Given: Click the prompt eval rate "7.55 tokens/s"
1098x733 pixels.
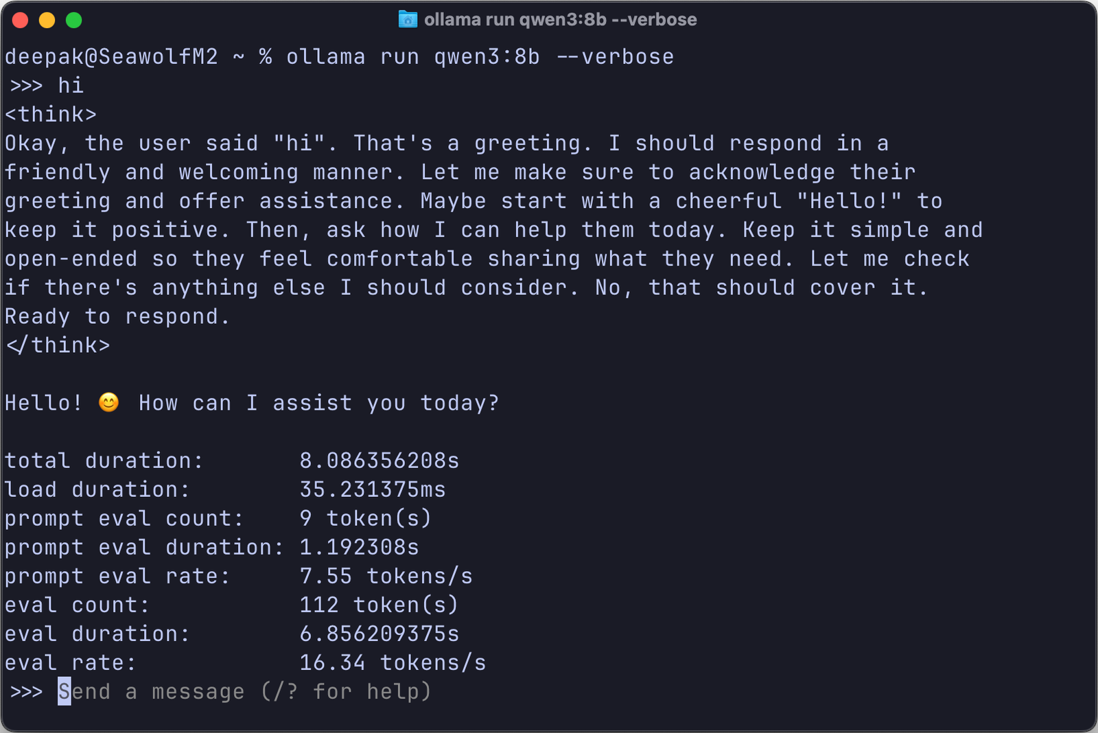Looking at the screenshot, I should (x=386, y=575).
